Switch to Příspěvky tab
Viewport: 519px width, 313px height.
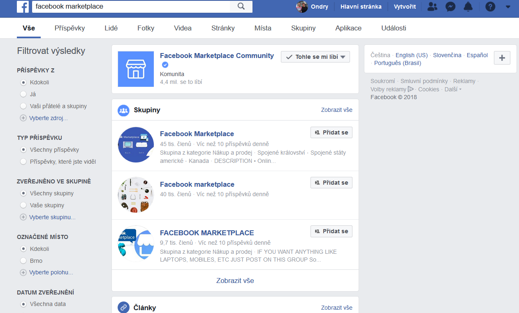[x=70, y=28]
